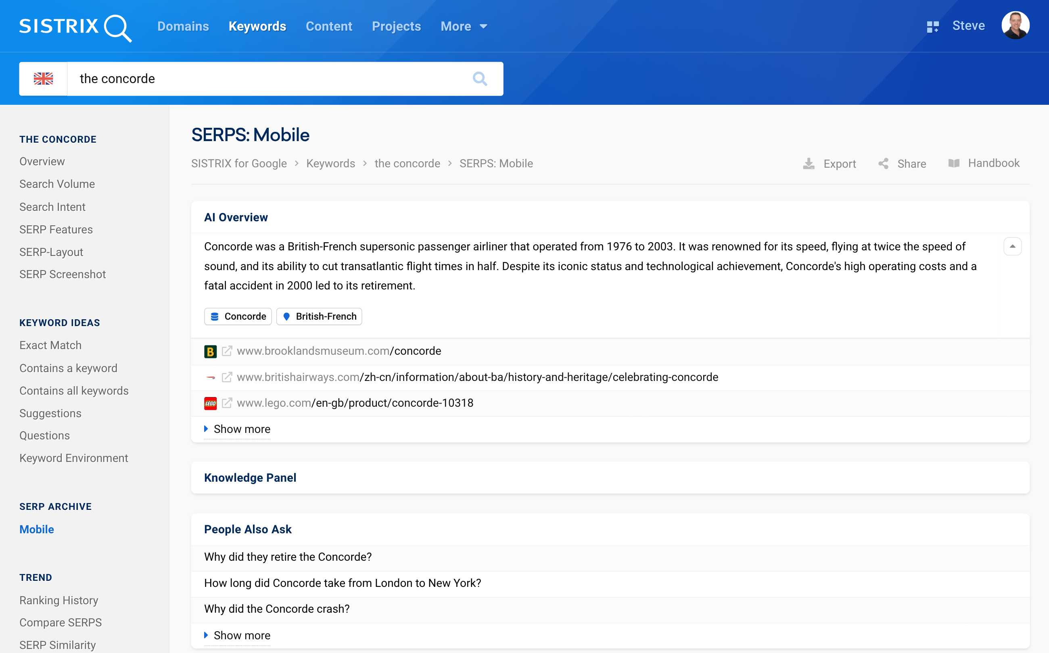The image size is (1049, 653).
Task: Go to the Projects tab
Action: point(396,26)
